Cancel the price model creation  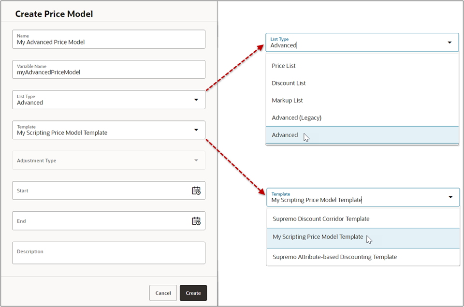(163, 292)
